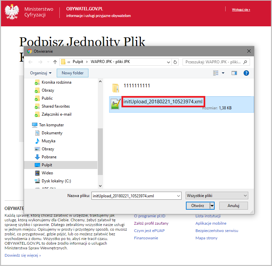Click the Otwórz button split arrow
272x266 pixels.
[x=212, y=206]
